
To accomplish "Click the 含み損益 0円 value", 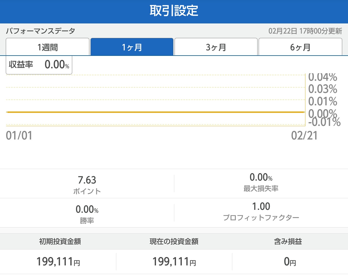I will point(290,262).
